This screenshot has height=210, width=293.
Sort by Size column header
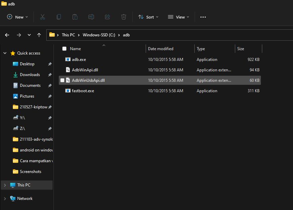241,49
